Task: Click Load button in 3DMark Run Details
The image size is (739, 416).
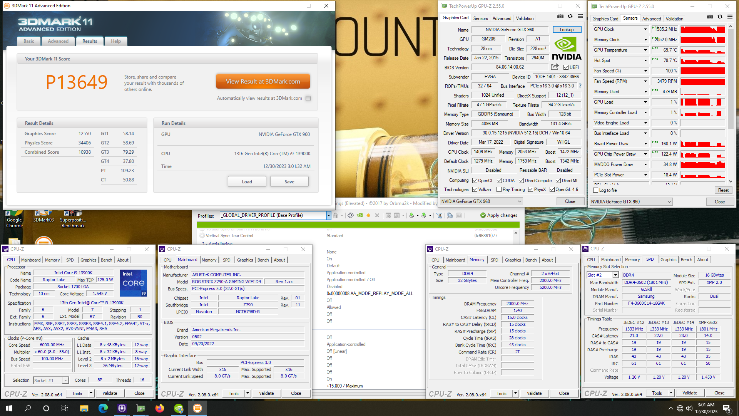Action: tap(247, 181)
